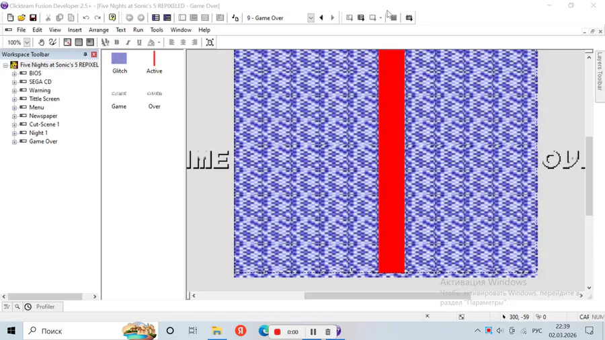This screenshot has height=340, width=605.
Task: Open the Contents help icon
Action: [x=112, y=17]
